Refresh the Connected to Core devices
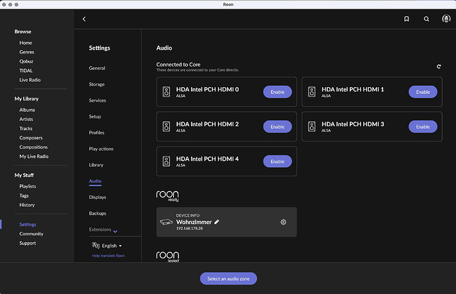456x294 pixels. 439,67
